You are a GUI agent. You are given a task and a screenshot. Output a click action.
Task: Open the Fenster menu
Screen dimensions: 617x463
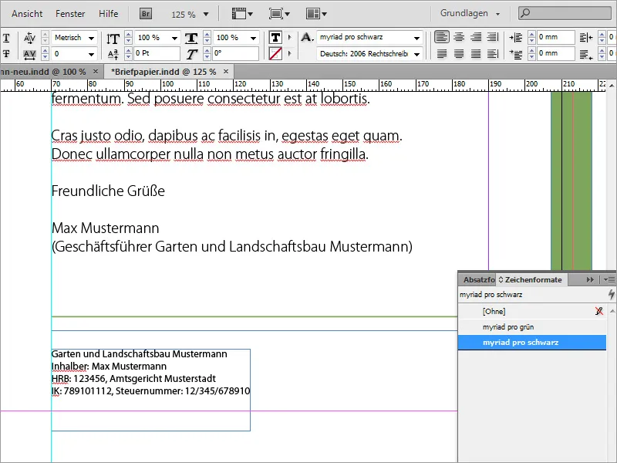point(70,14)
